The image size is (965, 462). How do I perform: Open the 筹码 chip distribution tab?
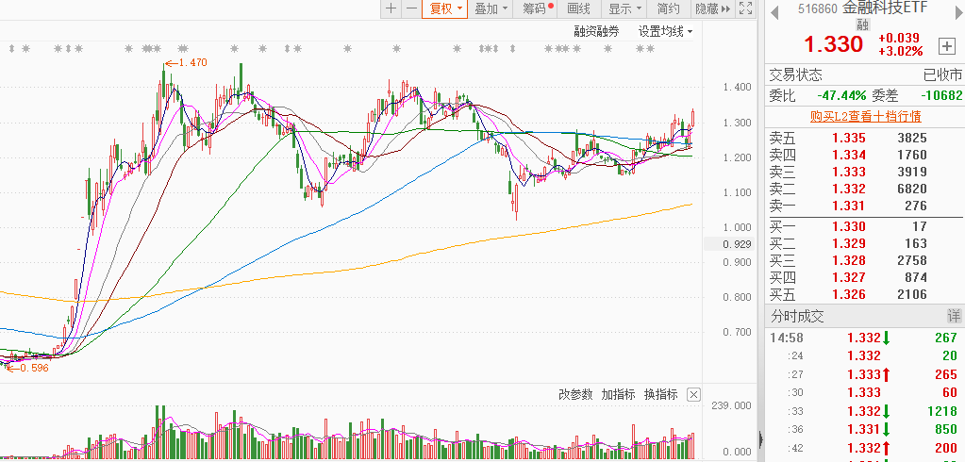[x=538, y=8]
